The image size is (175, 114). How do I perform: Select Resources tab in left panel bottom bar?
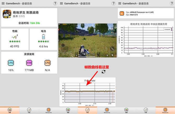(x=49, y=110)
